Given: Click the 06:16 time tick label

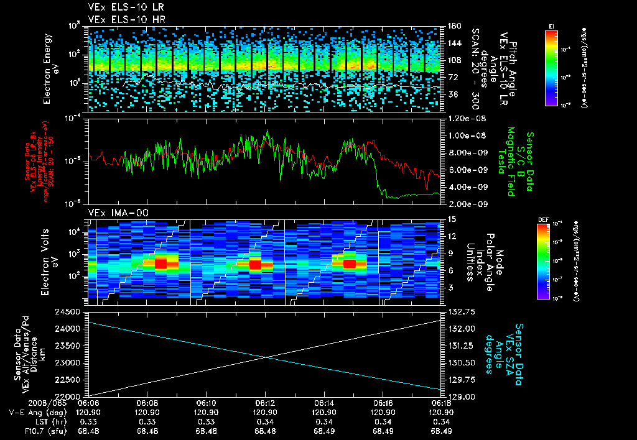Looking at the screenshot, I should coord(383,404).
